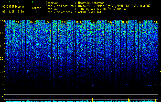The width and height of the screenshot is (161, 102).
Task: Click the 0.9 frequency axis label
Action: click(x=2, y=59)
